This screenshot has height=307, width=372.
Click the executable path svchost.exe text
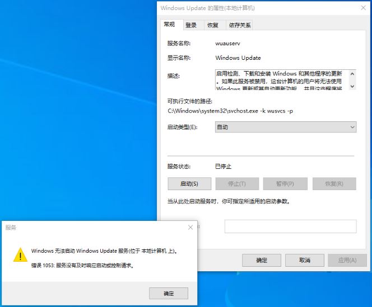[x=230, y=111]
